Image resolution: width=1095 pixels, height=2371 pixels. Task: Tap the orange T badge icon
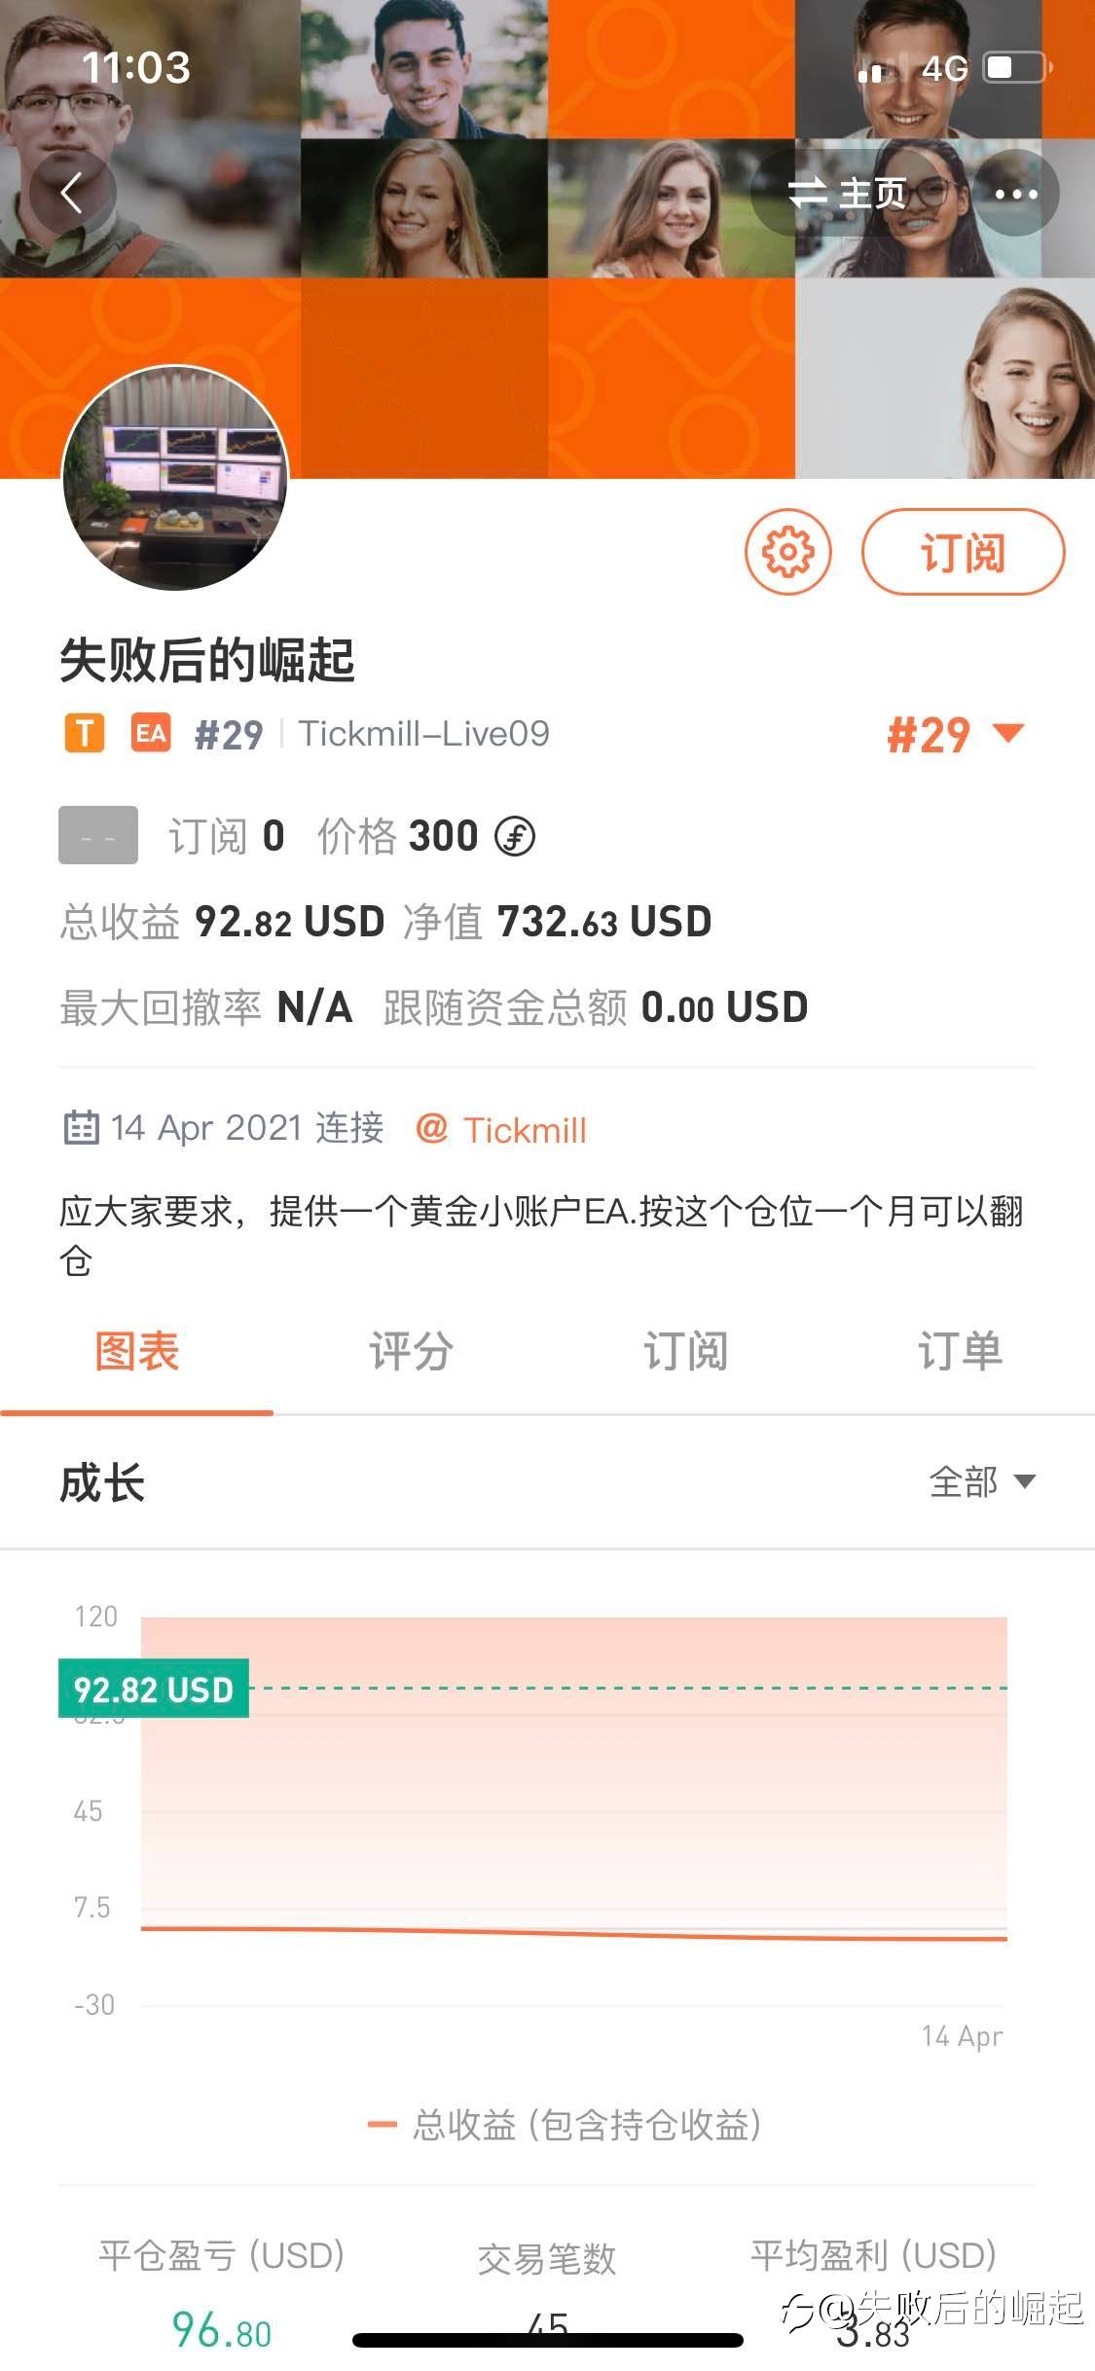[x=85, y=733]
